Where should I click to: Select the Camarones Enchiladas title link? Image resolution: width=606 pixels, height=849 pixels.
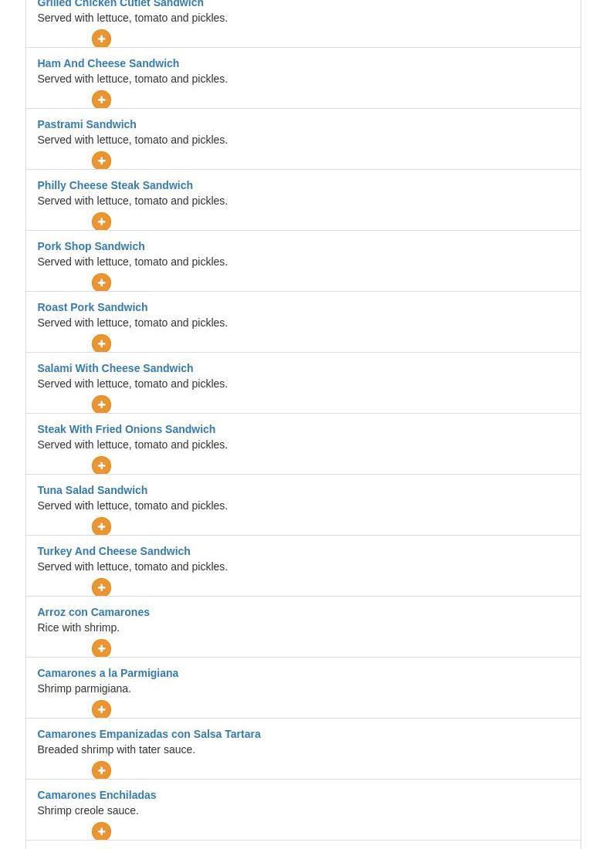click(x=97, y=795)
